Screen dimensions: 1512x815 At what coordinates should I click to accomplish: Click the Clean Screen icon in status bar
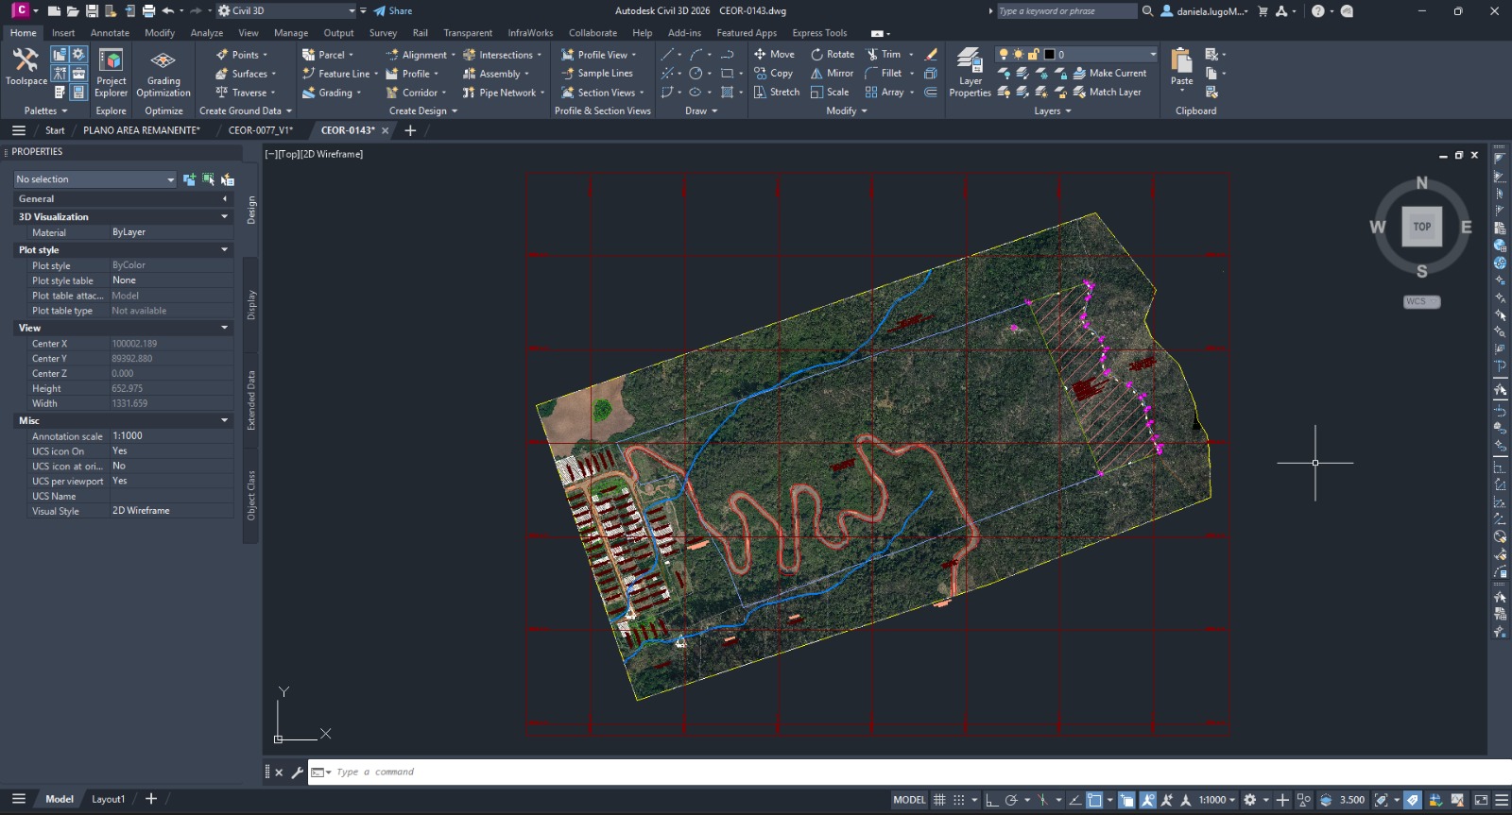1481,800
